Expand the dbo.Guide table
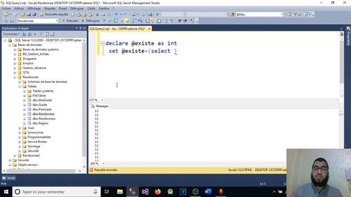351x197 pixels. click(25, 105)
